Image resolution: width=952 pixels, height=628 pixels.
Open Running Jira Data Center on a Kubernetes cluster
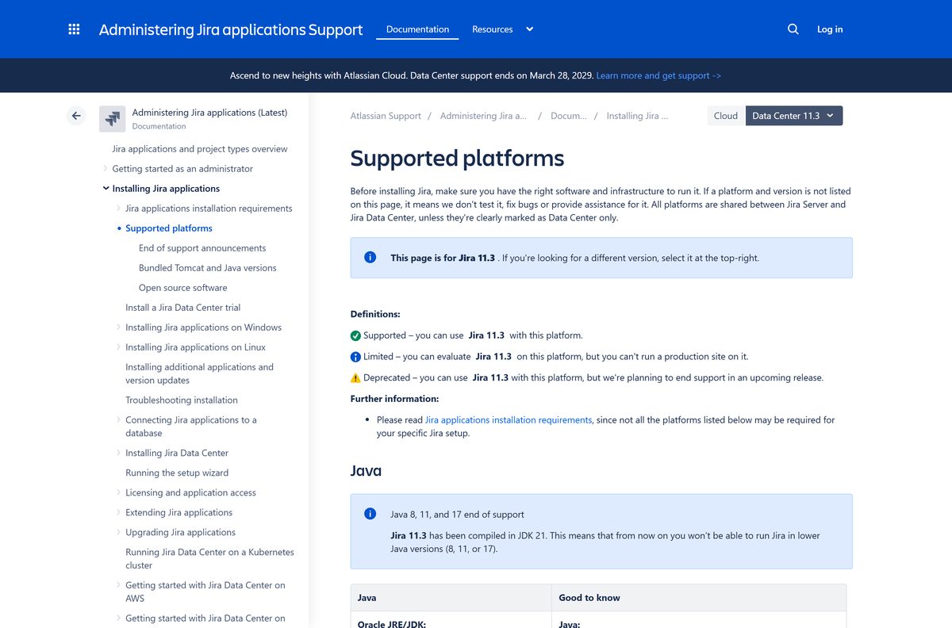[x=209, y=559]
